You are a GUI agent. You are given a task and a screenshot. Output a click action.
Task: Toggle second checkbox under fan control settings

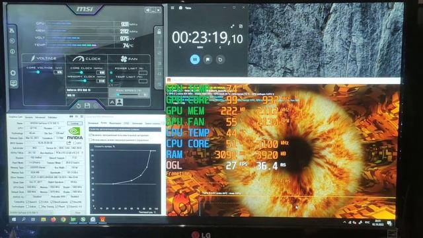(x=91, y=140)
